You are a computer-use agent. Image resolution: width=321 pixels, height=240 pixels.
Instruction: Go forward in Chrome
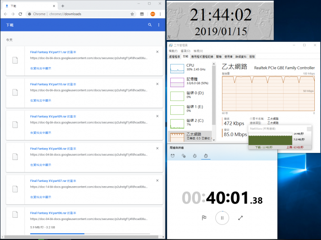click(x=13, y=14)
